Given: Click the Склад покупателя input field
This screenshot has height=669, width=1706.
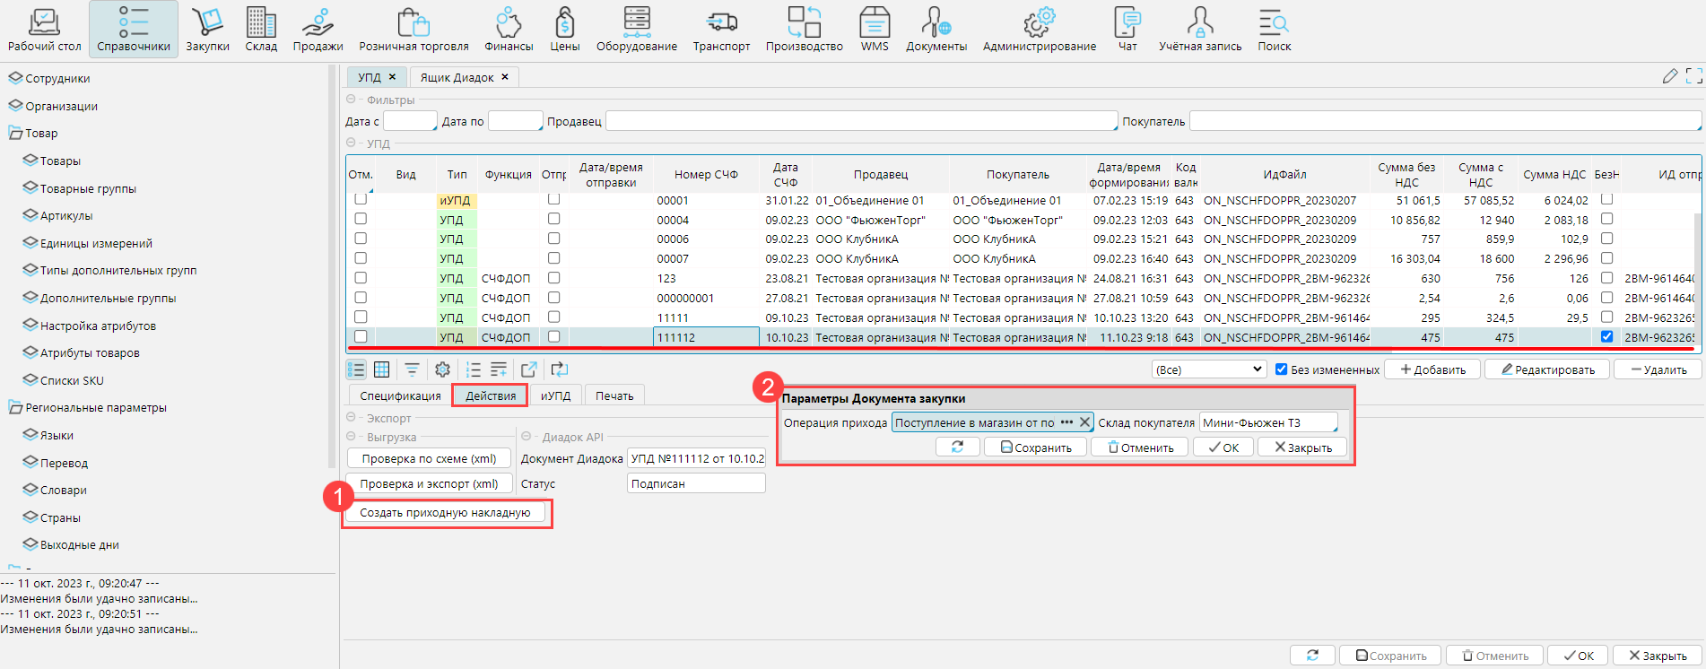Looking at the screenshot, I should pyautogui.click(x=1266, y=422).
